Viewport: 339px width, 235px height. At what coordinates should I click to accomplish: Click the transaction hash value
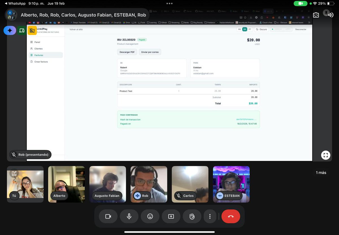(x=246, y=119)
